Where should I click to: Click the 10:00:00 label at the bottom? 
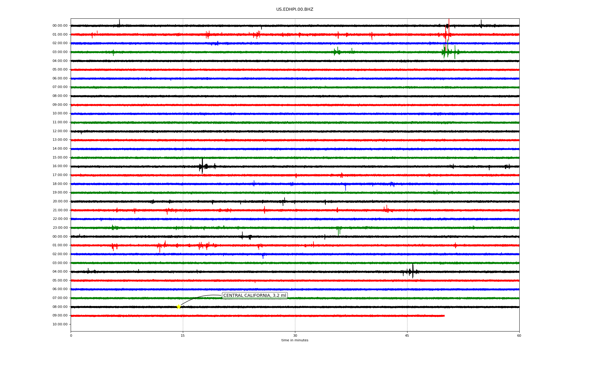pos(60,324)
